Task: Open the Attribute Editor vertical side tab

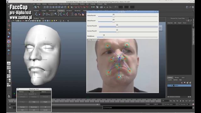Action: [x=193, y=23]
